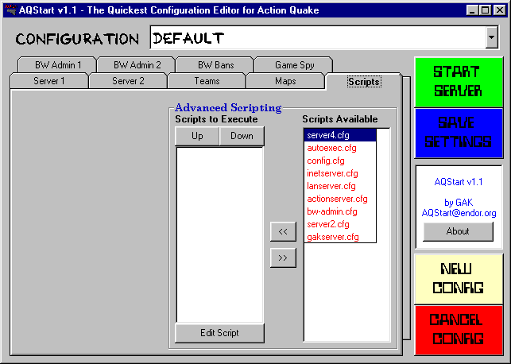Viewport: 511px width, 364px height.
Task: Click inside the Scripts to Execute list
Action: [219, 234]
